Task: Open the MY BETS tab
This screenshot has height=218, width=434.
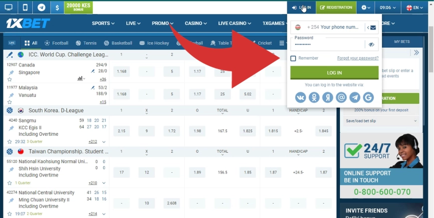Action: (402, 42)
